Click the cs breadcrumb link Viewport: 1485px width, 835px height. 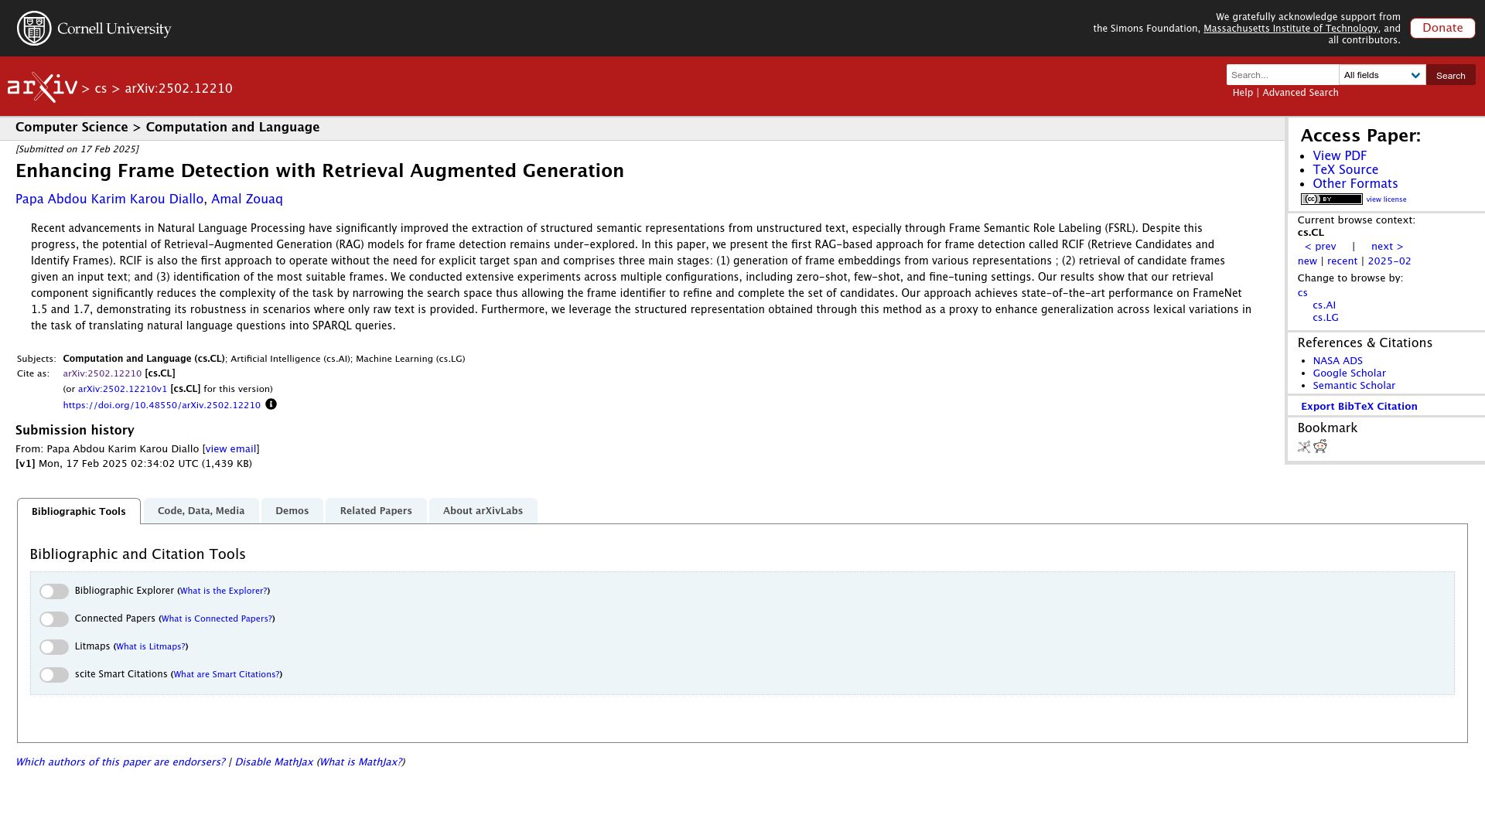[x=101, y=89]
